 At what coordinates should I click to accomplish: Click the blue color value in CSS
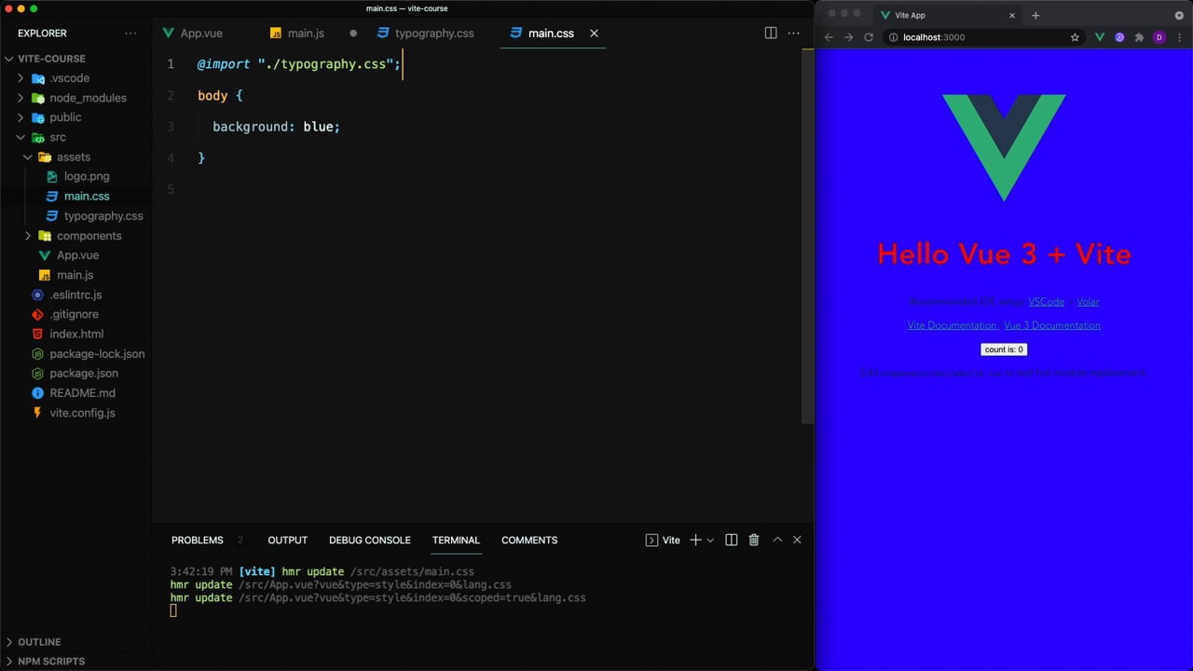pyautogui.click(x=318, y=127)
